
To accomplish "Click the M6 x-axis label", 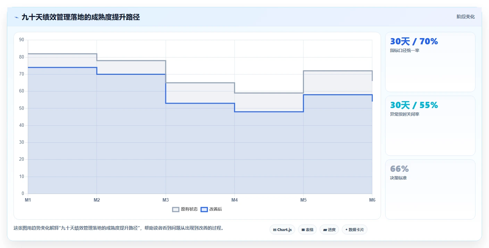I will [x=372, y=200].
